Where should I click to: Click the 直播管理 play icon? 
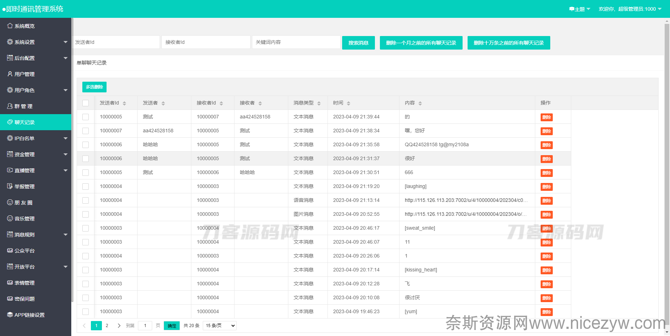(x=10, y=170)
